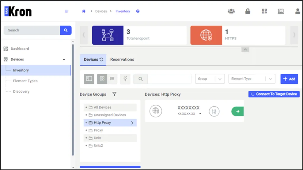Image resolution: width=303 pixels, height=170 pixels.
Task: Click the Total endpoint network icon tile
Action: pyautogui.click(x=108, y=35)
